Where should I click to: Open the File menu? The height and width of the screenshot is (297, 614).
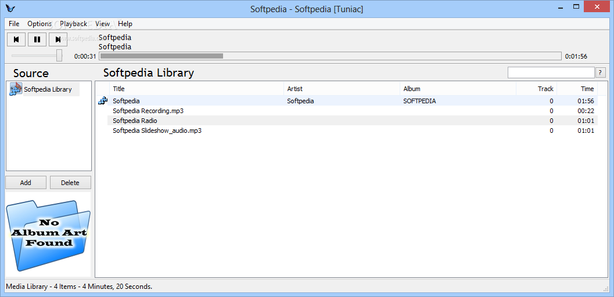(x=14, y=23)
